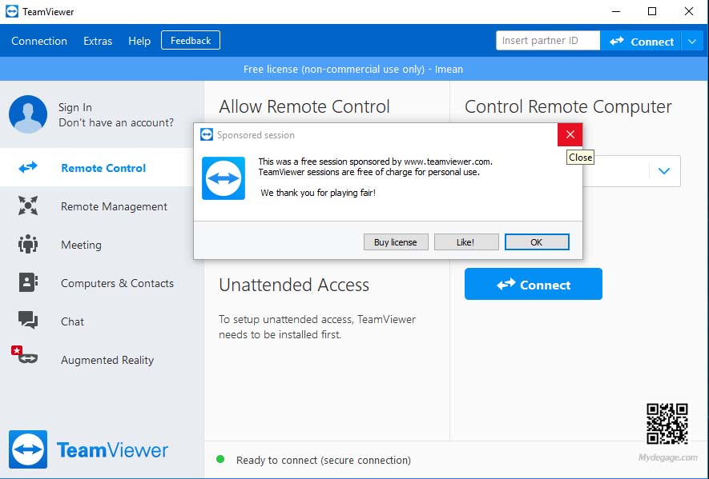This screenshot has width=709, height=479.
Task: Click Don't have an account? link
Action: [116, 122]
